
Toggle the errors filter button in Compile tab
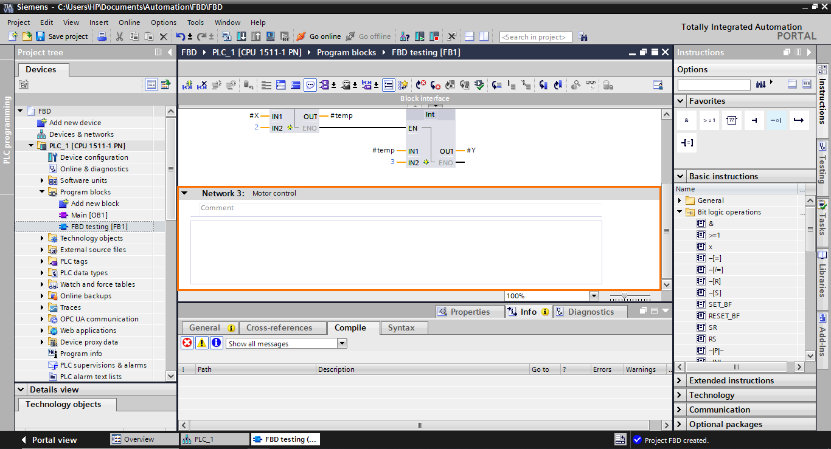pos(187,343)
